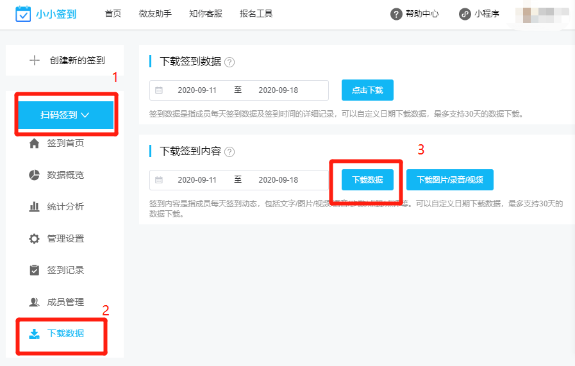Click the 下载签到数据 section heading
The width and height of the screenshot is (575, 366).
[190, 62]
